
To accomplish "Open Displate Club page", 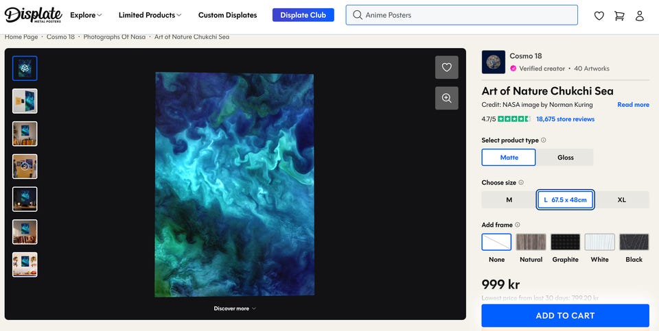I will [x=303, y=15].
